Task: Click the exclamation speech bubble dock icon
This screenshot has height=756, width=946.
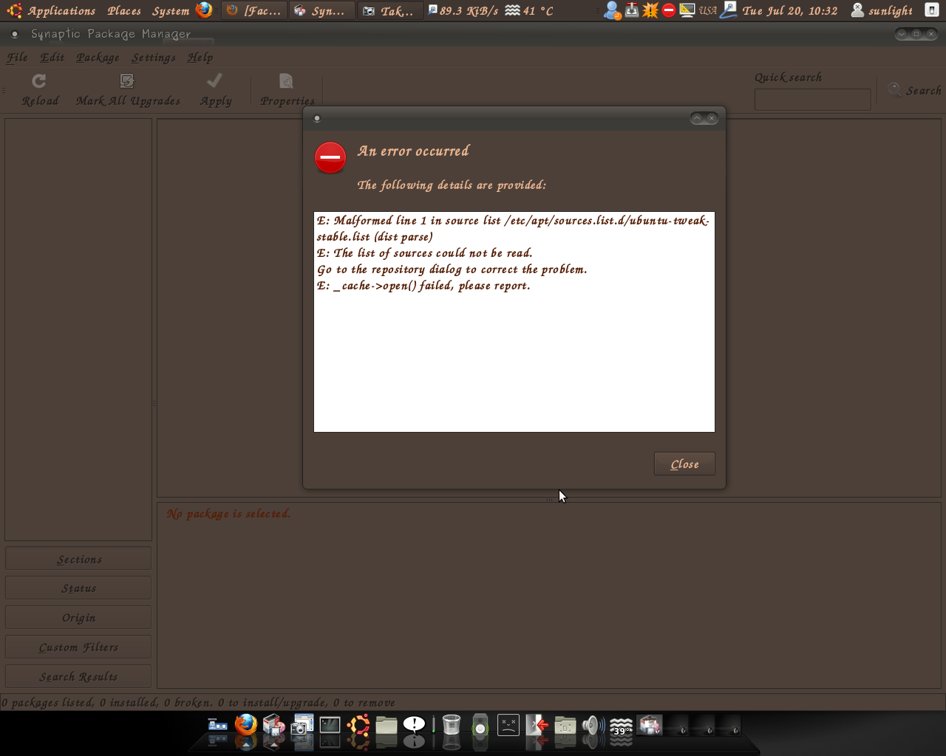Action: pyautogui.click(x=415, y=726)
